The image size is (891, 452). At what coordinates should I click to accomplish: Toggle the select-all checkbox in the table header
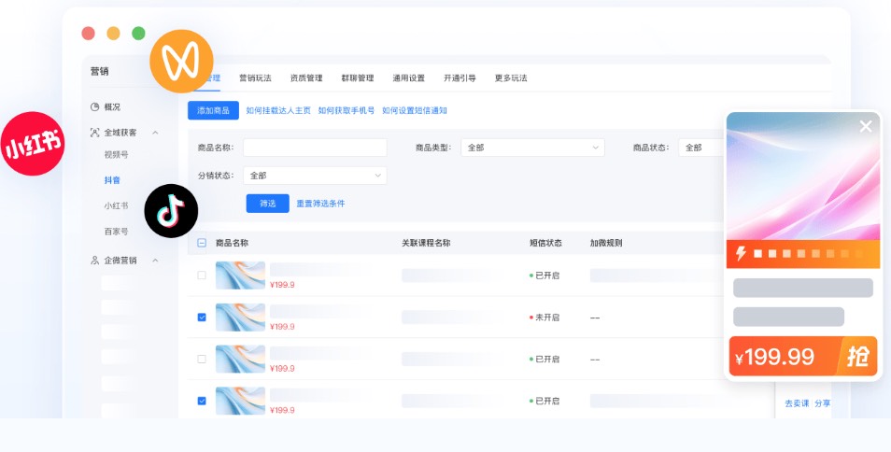coord(202,243)
